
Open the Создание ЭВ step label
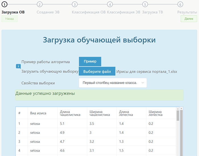click(48, 12)
